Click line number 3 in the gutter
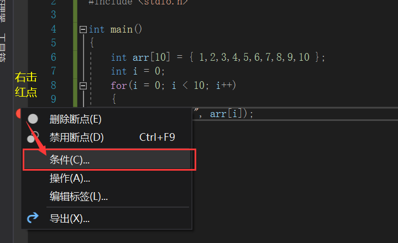398x243 pixels. [x=53, y=15]
